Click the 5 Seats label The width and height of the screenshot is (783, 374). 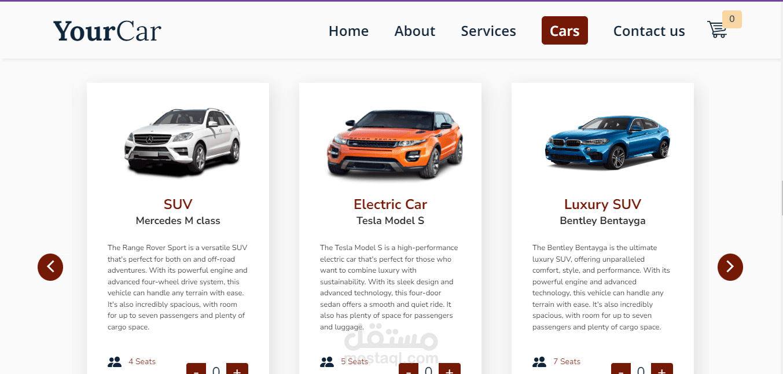(x=354, y=362)
